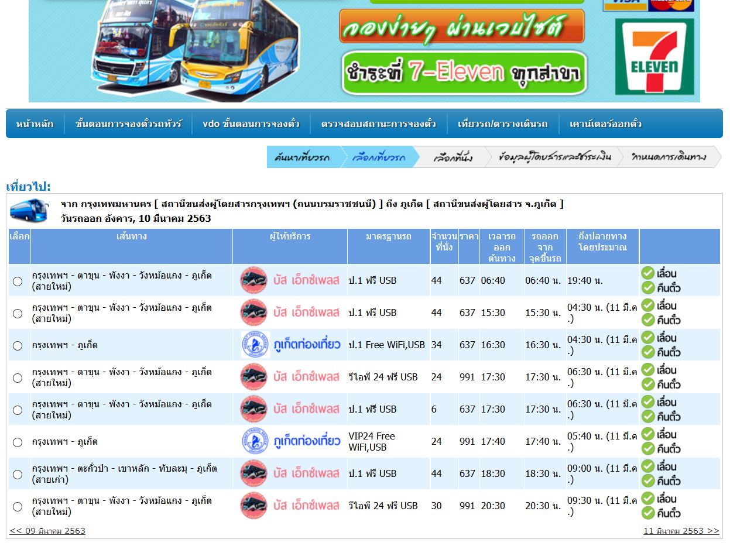This screenshot has width=730, height=546.
Task: Click the highlighted เลือกเที่ยวรถ step tab
Action: tap(379, 157)
